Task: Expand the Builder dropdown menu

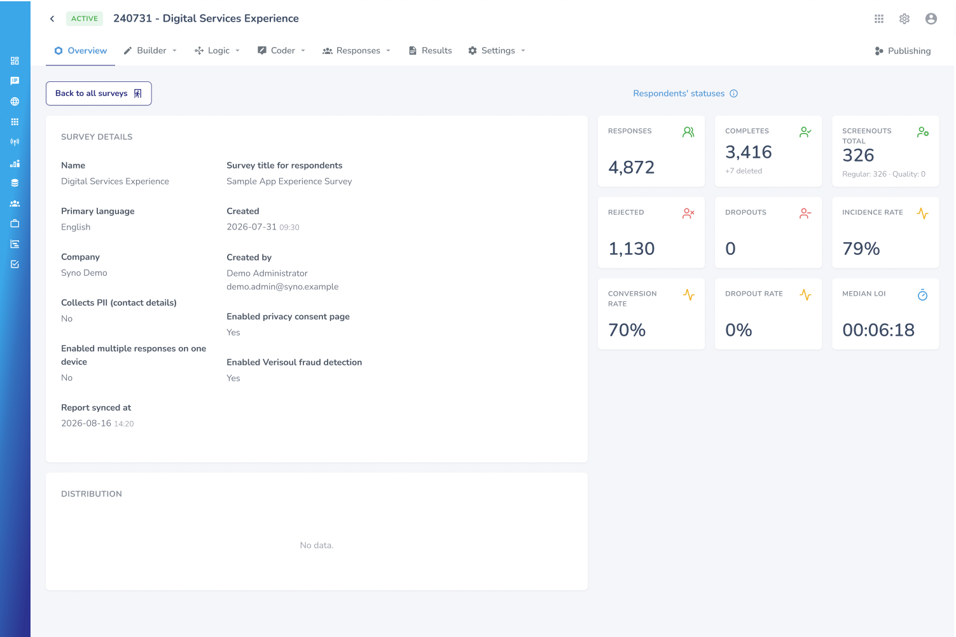Action: [151, 51]
